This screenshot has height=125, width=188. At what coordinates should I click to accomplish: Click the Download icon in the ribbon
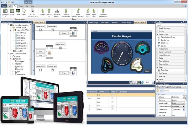click(x=5, y=11)
